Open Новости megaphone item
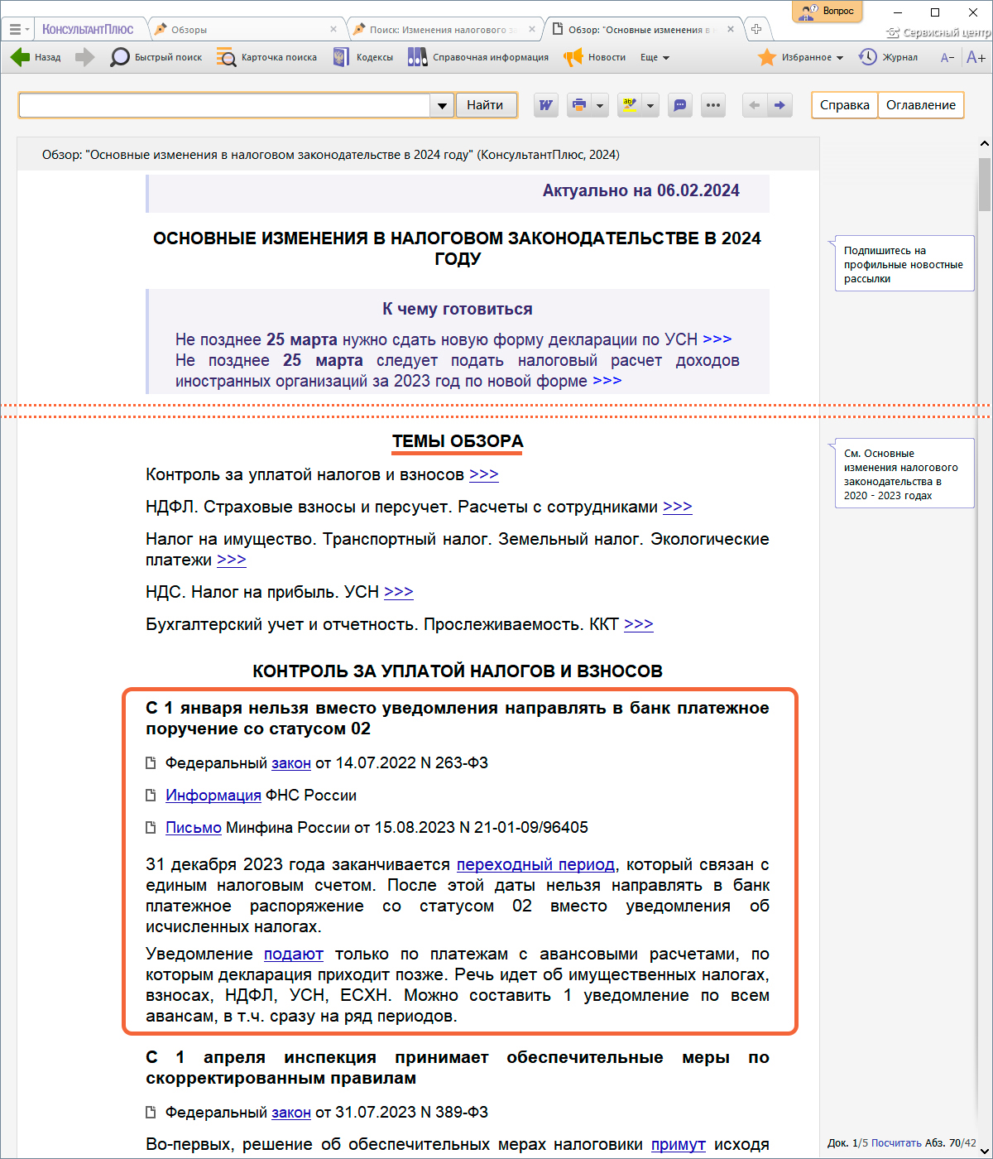The width and height of the screenshot is (993, 1159). coord(594,57)
